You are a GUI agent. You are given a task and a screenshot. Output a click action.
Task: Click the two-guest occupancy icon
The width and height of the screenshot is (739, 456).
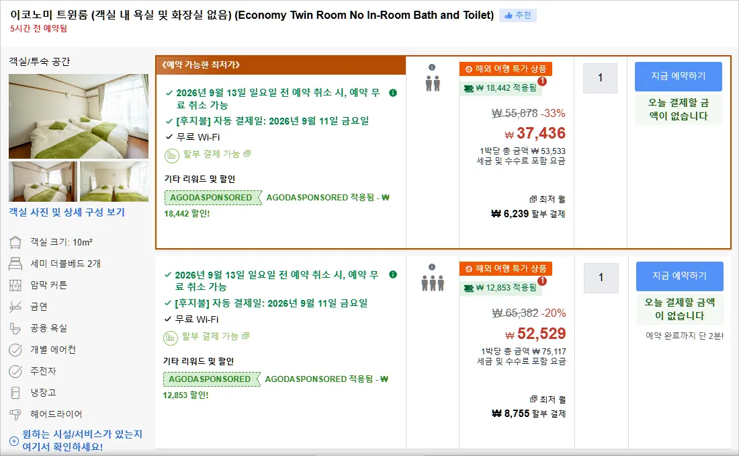coord(433,83)
